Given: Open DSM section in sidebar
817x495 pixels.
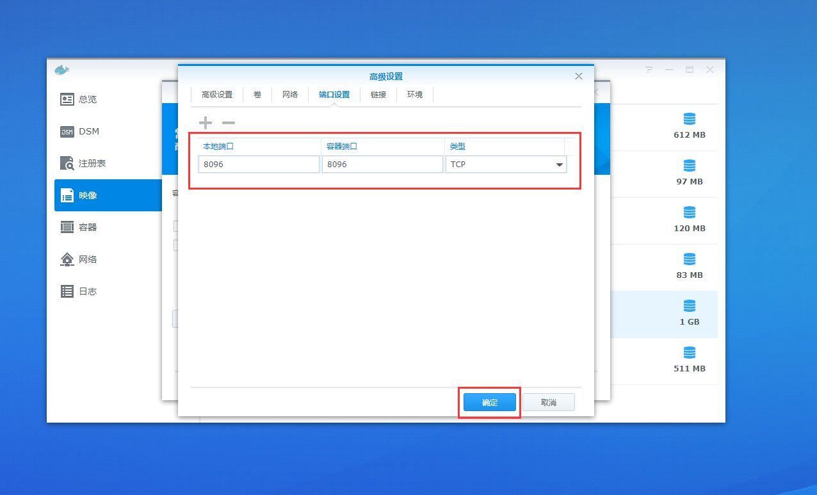Looking at the screenshot, I should (x=88, y=131).
